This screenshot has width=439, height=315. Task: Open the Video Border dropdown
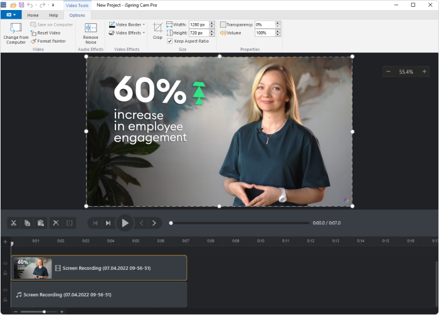pyautogui.click(x=127, y=24)
